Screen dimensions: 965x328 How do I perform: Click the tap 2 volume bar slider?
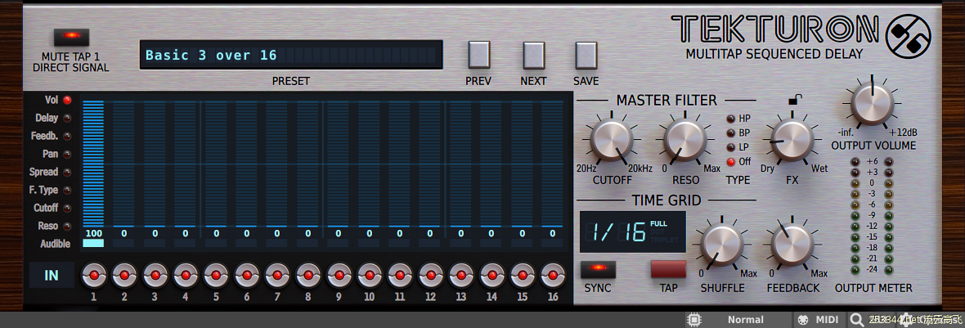click(x=123, y=164)
